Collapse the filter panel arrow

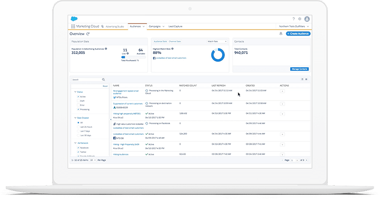111,119
